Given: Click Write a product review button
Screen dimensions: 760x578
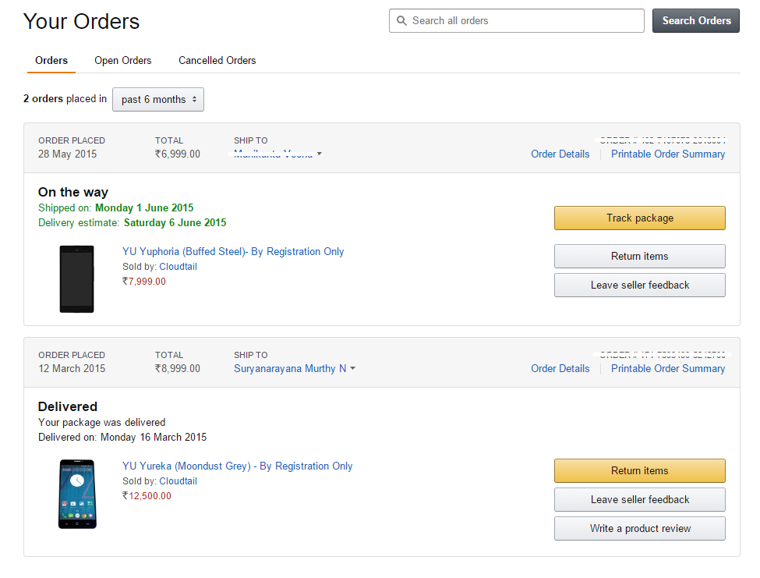Looking at the screenshot, I should coord(640,529).
